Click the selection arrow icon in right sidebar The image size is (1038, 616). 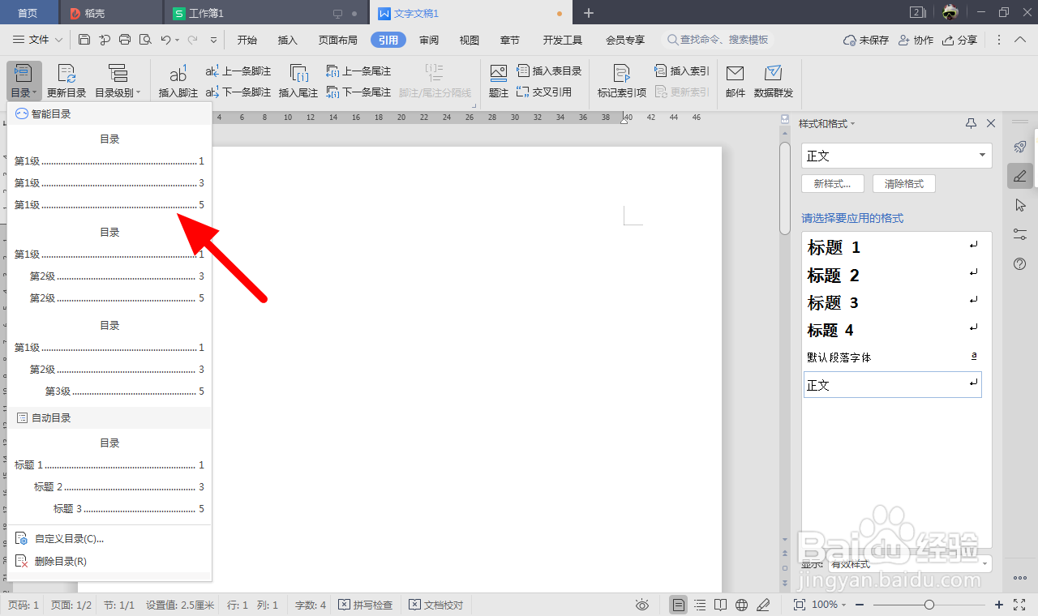tap(1020, 205)
